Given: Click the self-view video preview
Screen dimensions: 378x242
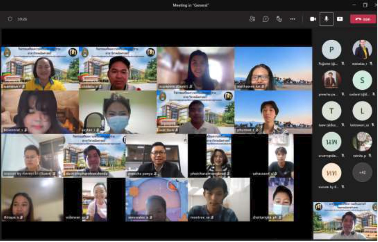Looking at the screenshot, I should [345, 221].
